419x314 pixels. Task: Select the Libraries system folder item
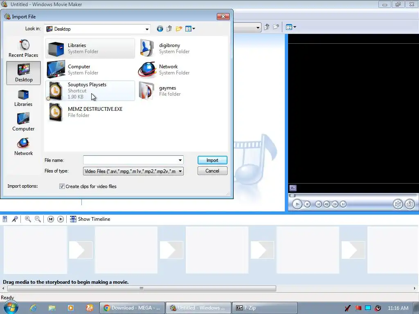[x=90, y=48]
